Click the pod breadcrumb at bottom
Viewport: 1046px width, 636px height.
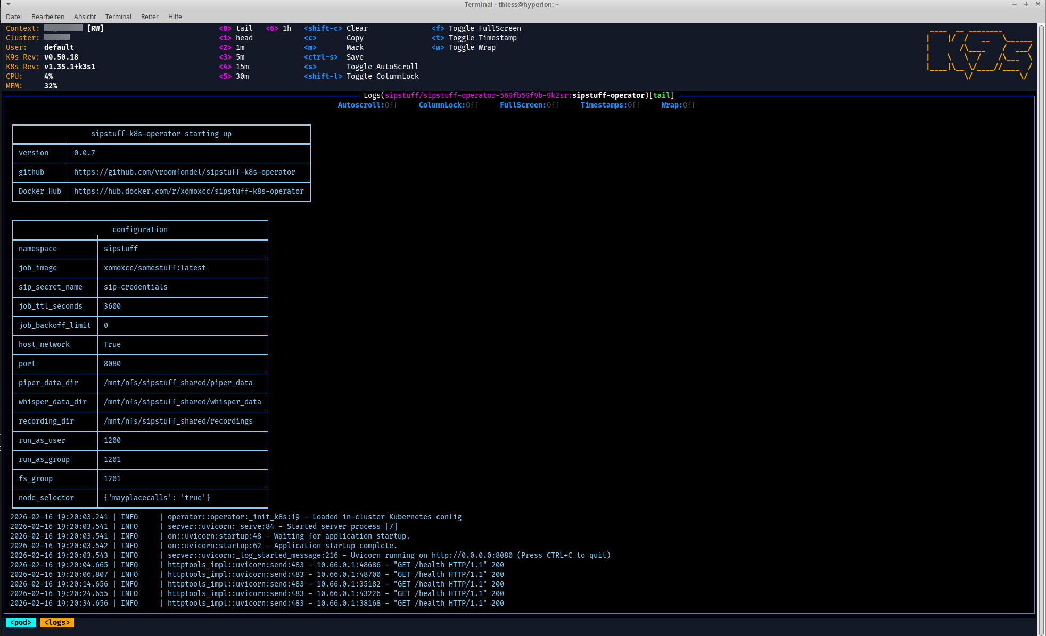tap(21, 622)
